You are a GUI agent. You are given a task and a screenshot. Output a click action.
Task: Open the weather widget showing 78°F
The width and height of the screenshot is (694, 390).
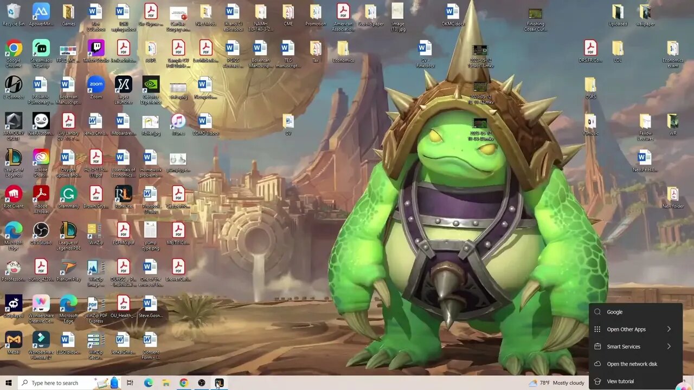(557, 383)
